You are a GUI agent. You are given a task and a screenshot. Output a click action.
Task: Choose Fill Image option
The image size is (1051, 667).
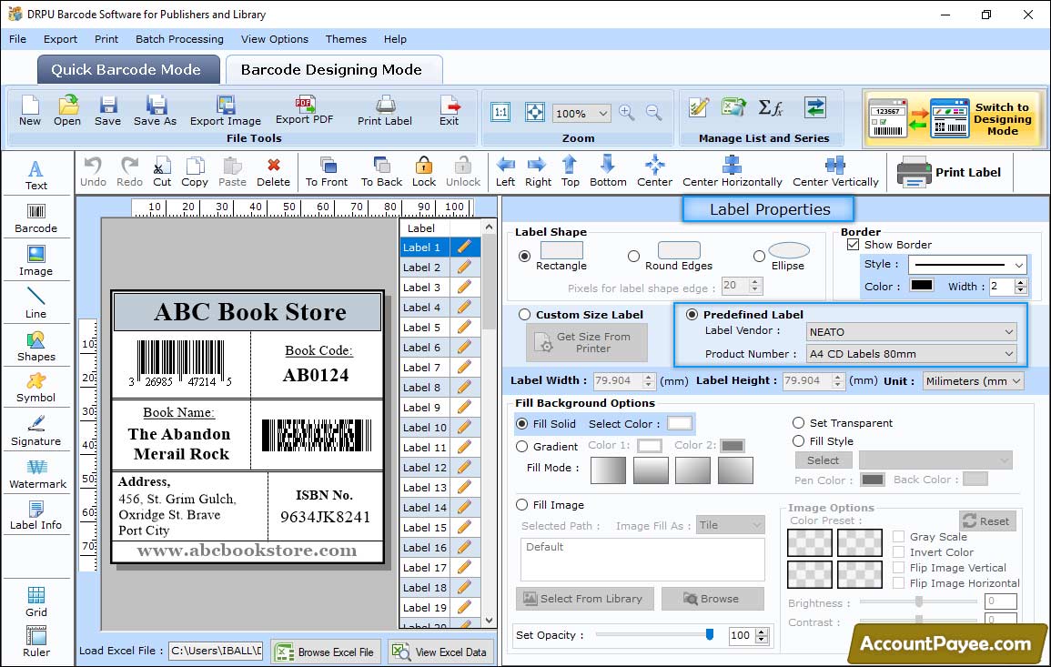pyautogui.click(x=521, y=505)
